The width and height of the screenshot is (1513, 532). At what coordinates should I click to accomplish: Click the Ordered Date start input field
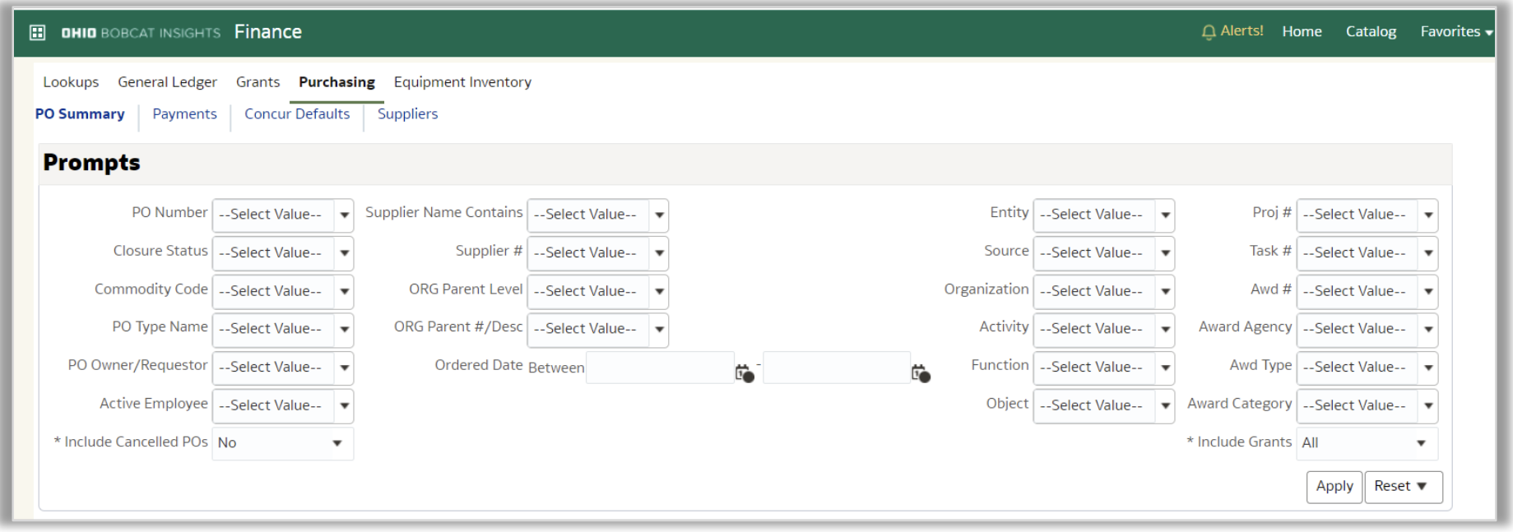pyautogui.click(x=659, y=368)
